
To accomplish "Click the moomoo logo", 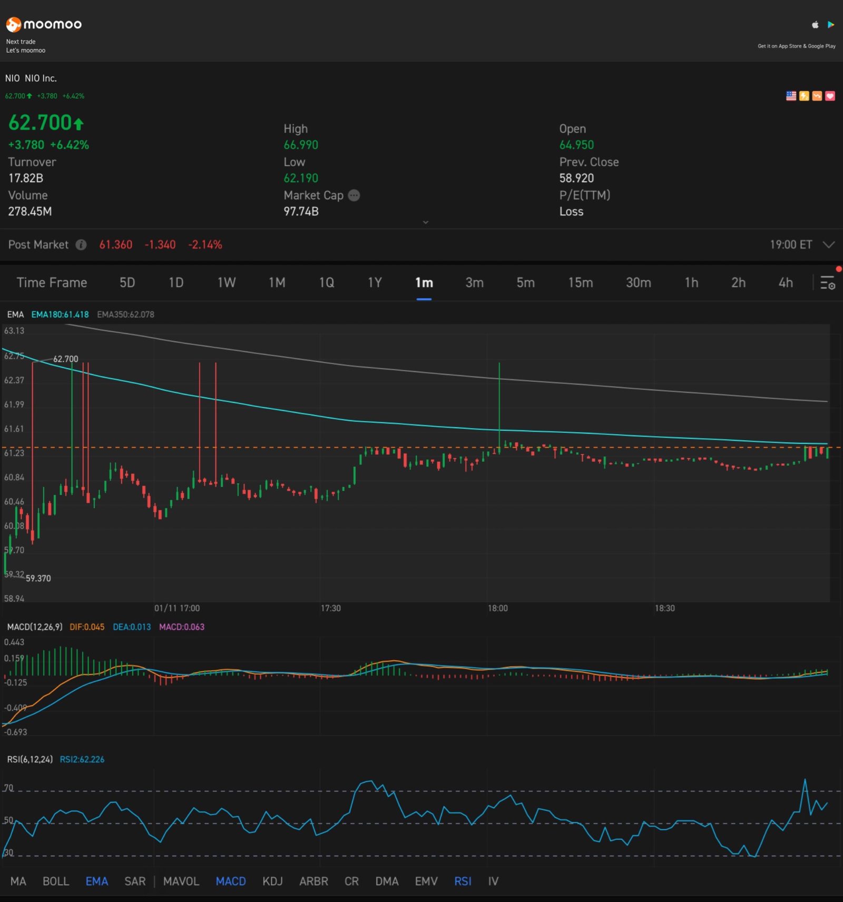I will click(x=44, y=24).
